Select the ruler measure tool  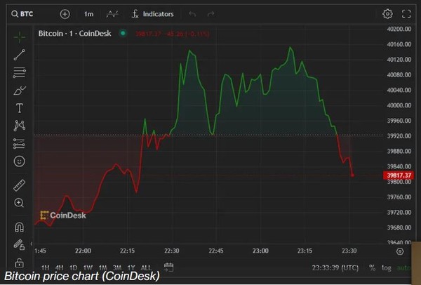(19, 185)
